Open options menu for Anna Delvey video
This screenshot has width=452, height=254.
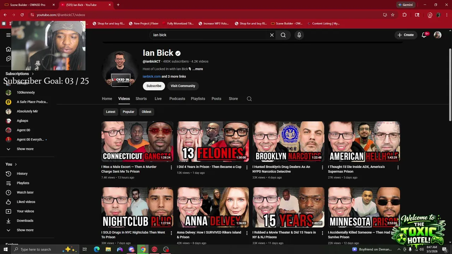tap(247, 233)
